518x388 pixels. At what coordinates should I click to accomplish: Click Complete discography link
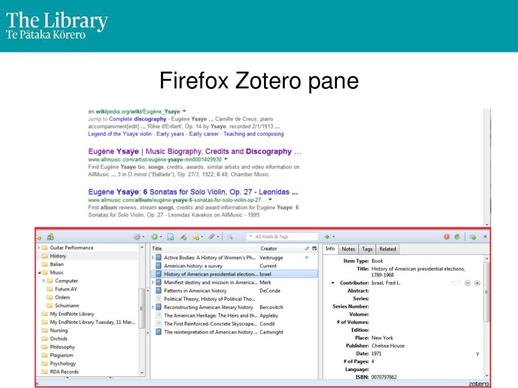coord(138,119)
